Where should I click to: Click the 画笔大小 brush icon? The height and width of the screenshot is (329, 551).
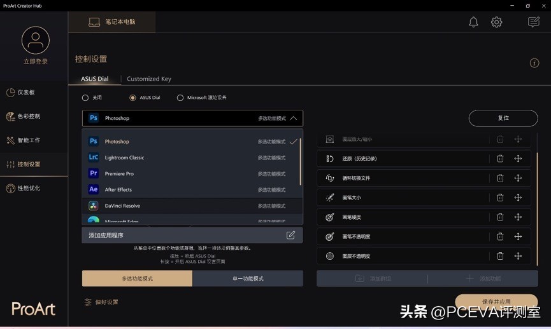329,198
